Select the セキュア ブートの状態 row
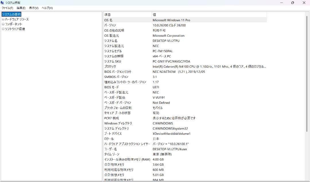Screen dimensions: 310x182 (144, 113)
